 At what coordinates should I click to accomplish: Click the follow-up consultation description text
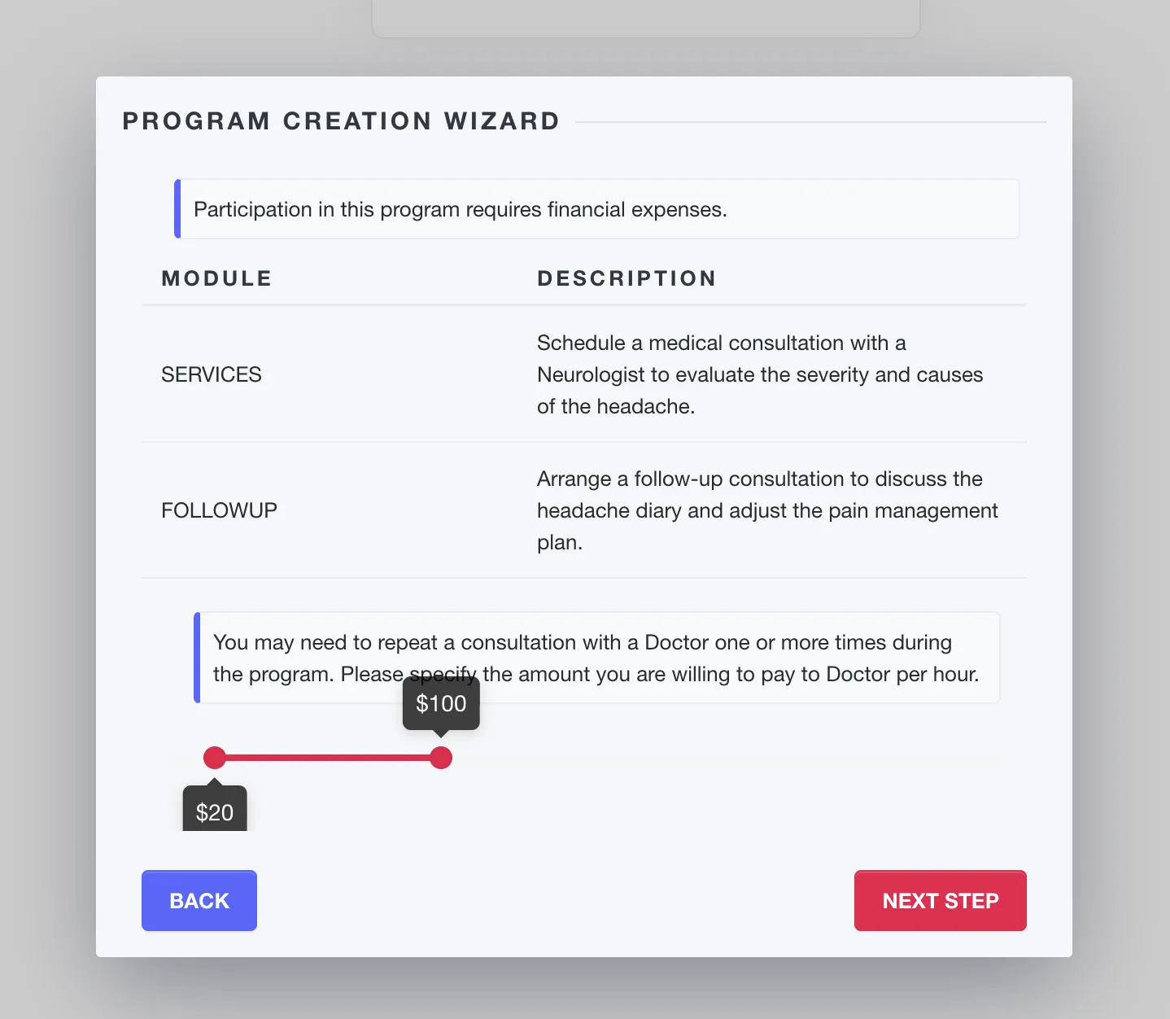766,510
